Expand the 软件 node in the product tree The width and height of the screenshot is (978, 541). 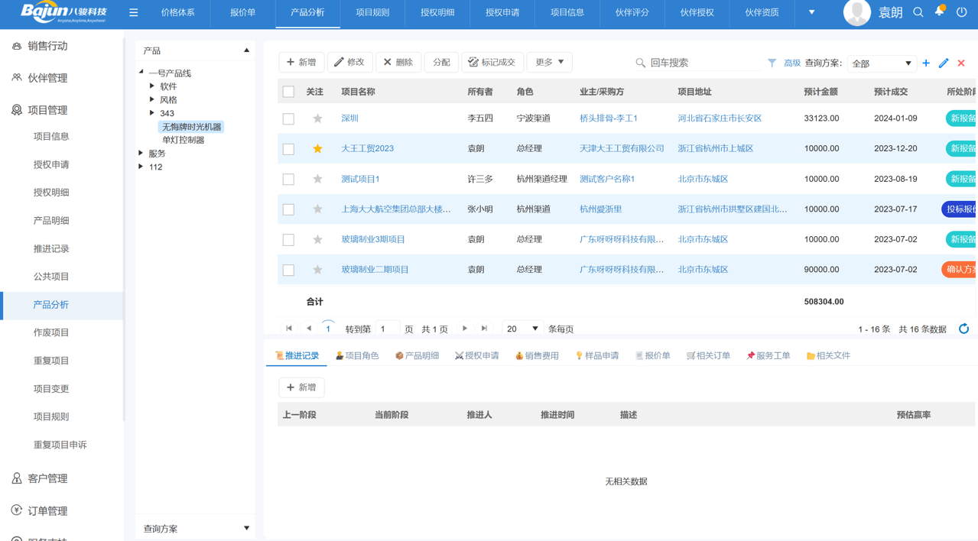pyautogui.click(x=151, y=86)
